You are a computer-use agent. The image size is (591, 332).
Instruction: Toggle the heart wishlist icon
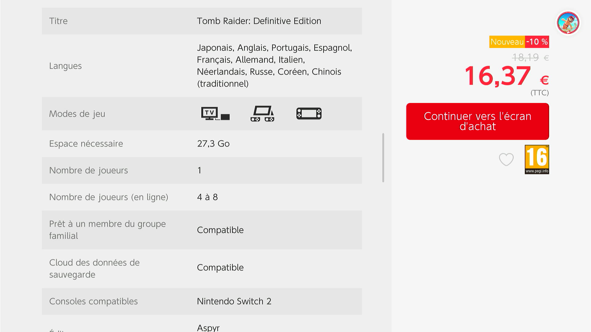(506, 160)
